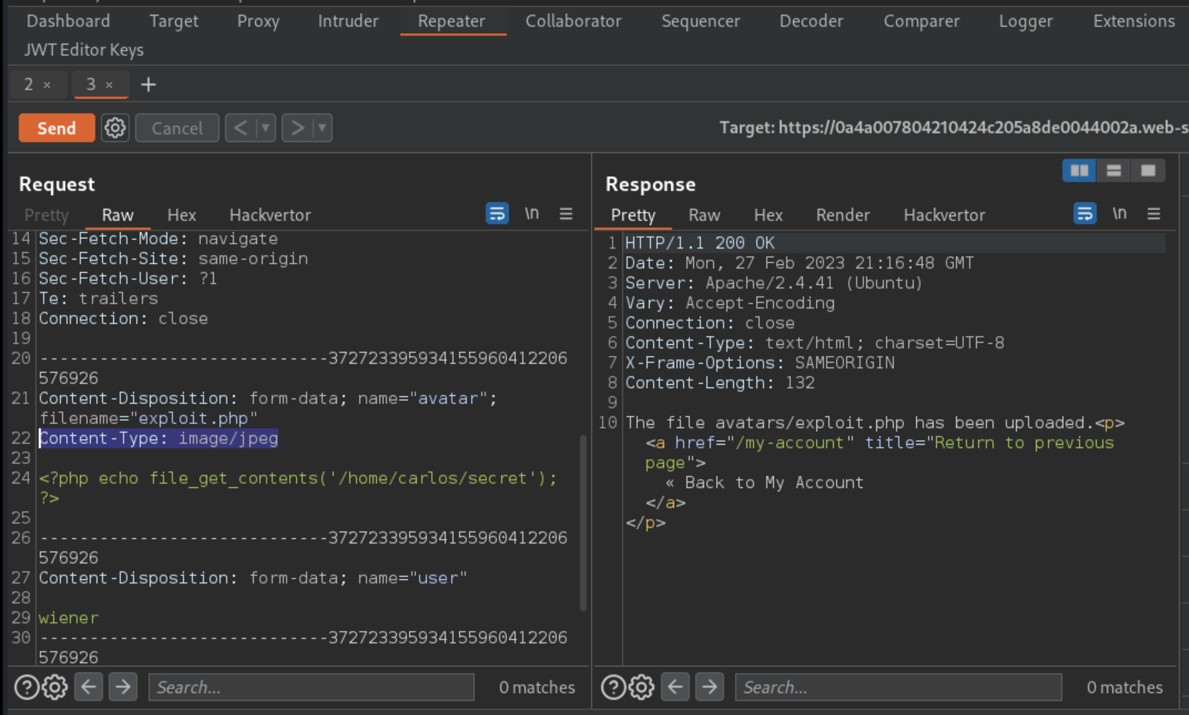Focus the Request search field

311,687
